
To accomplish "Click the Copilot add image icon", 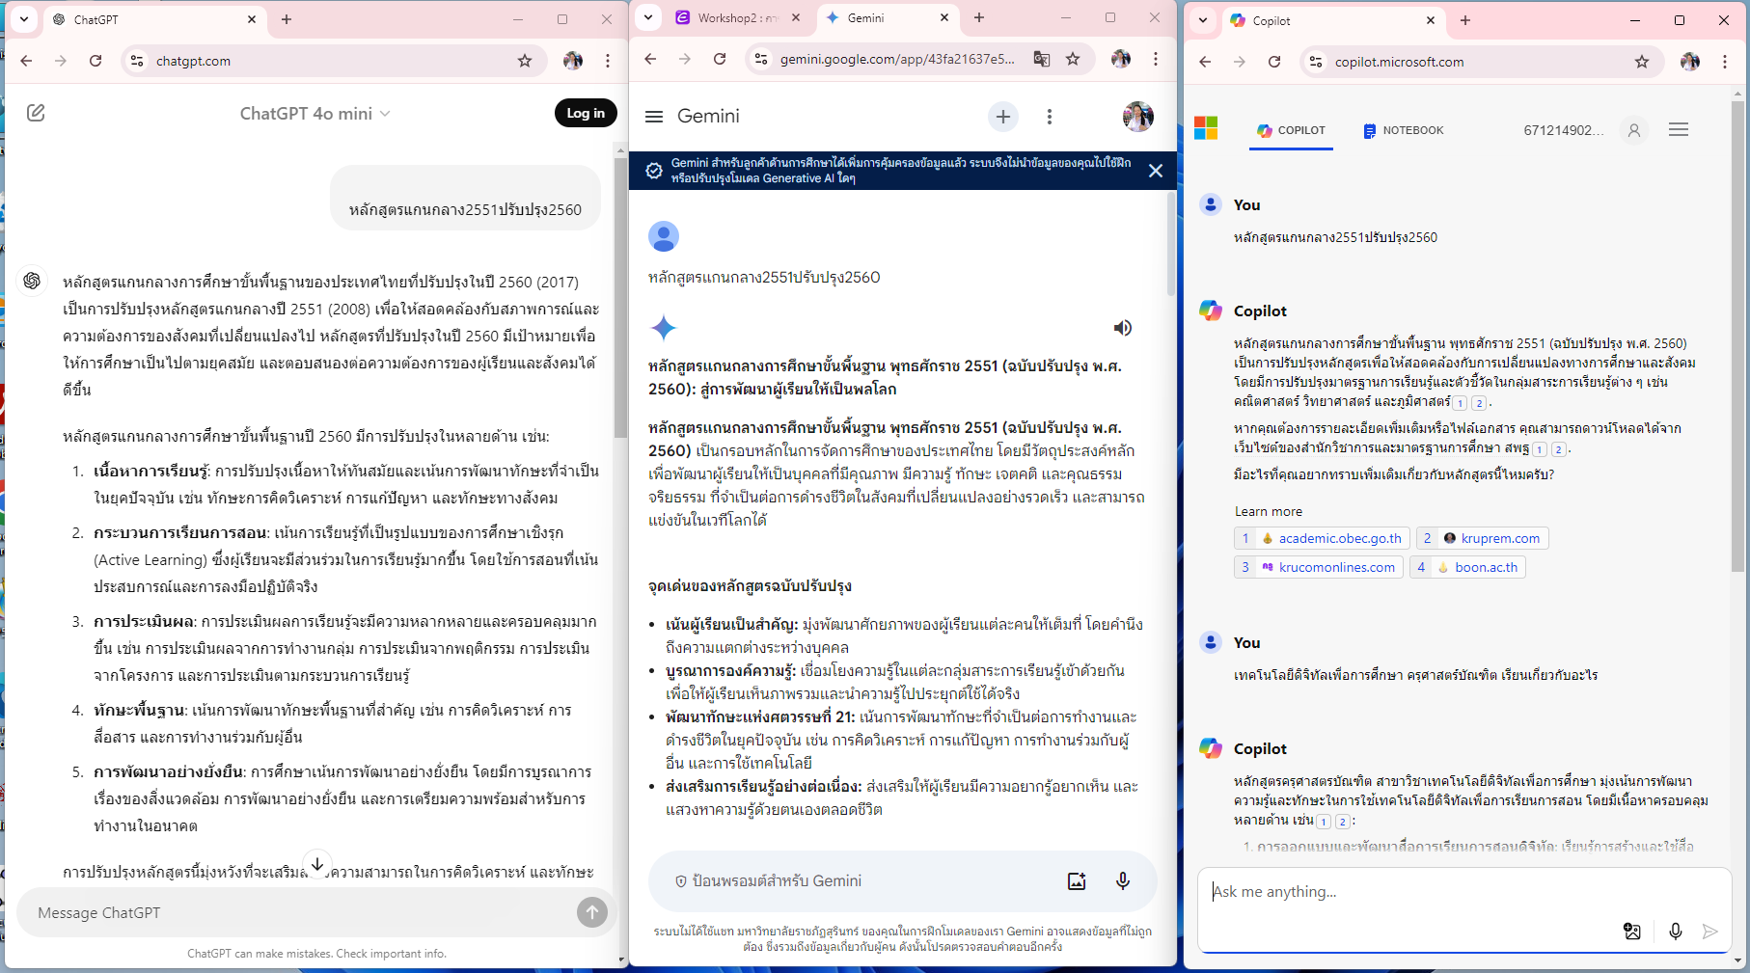I will (1632, 931).
